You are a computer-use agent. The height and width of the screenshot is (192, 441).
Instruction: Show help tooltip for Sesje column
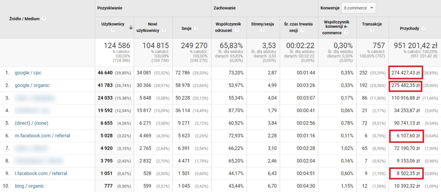click(196, 28)
